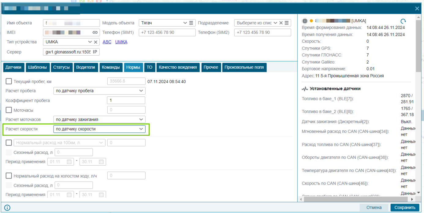Enable the Текущий пробег, км checkbox

9,82
